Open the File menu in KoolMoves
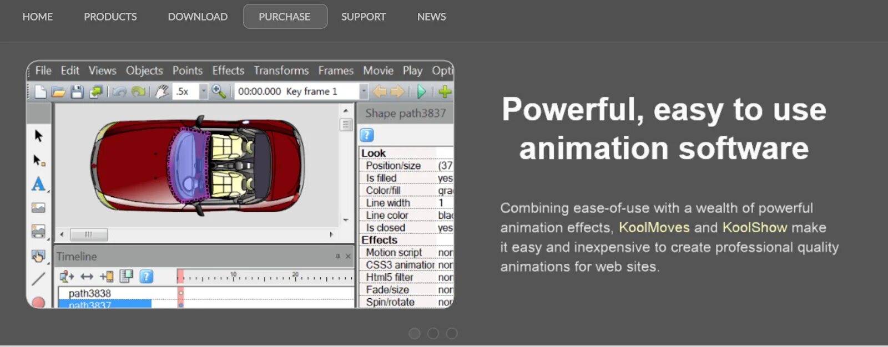The image size is (888, 347). (43, 70)
